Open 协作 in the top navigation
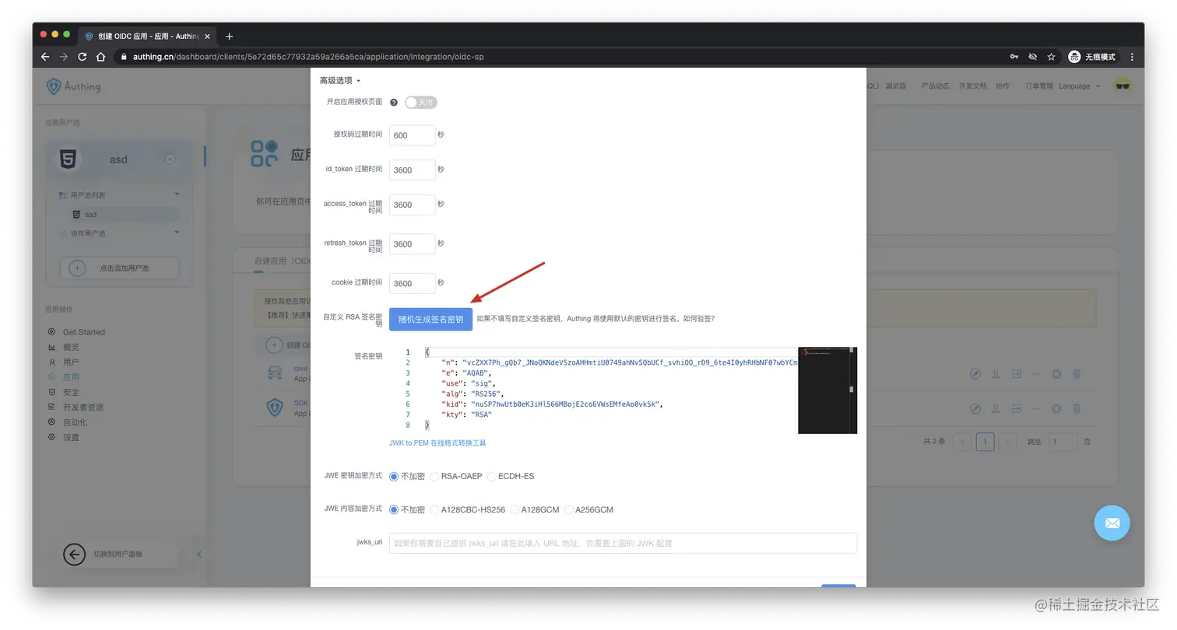Image resolution: width=1177 pixels, height=630 pixels. pyautogui.click(x=1003, y=86)
